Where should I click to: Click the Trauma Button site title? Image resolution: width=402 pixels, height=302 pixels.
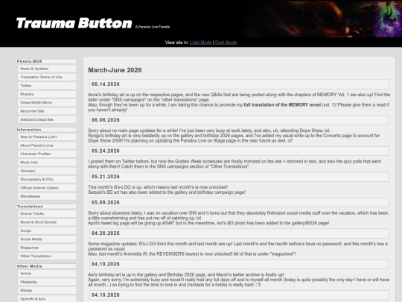tap(74, 23)
